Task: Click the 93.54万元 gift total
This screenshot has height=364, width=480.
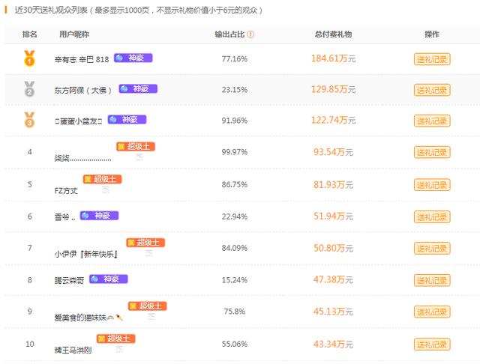Action: tap(333, 152)
